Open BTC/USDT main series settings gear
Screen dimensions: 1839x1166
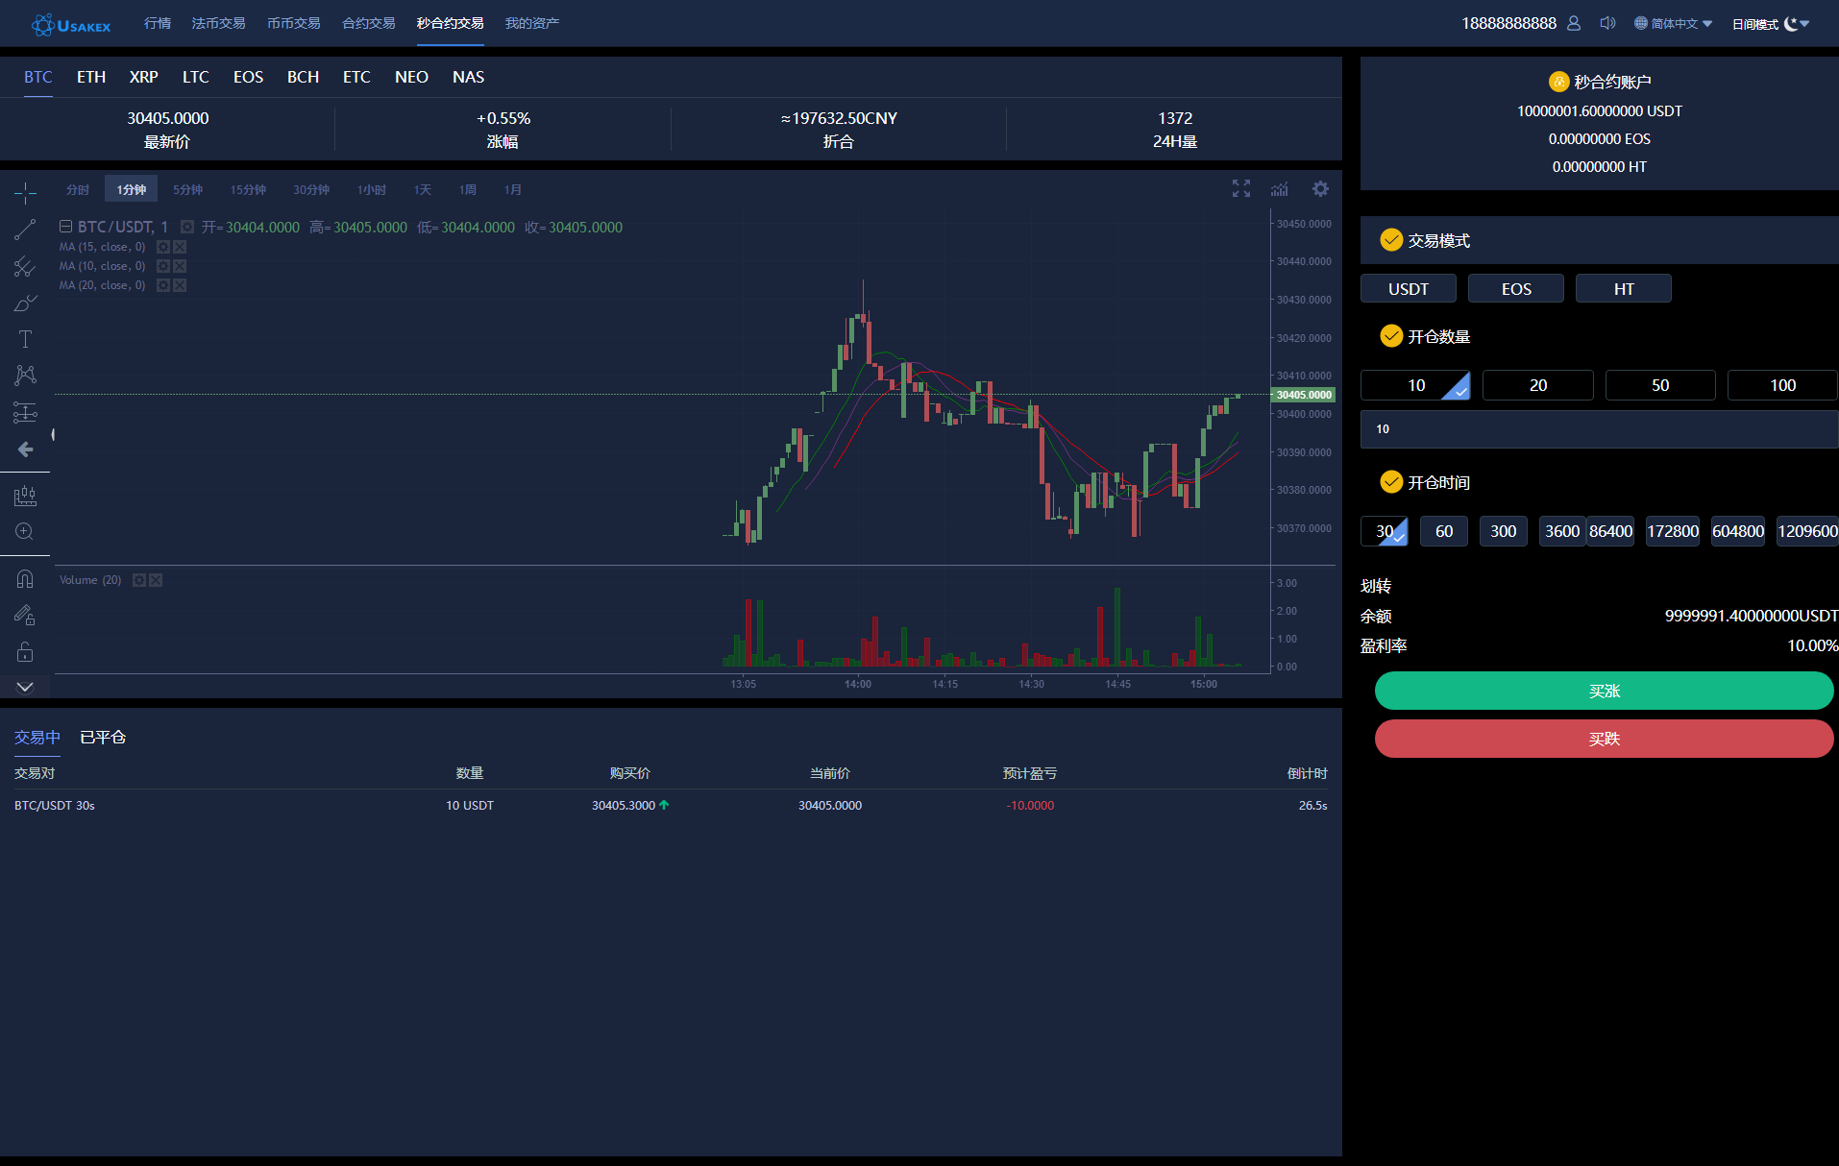tap(187, 227)
